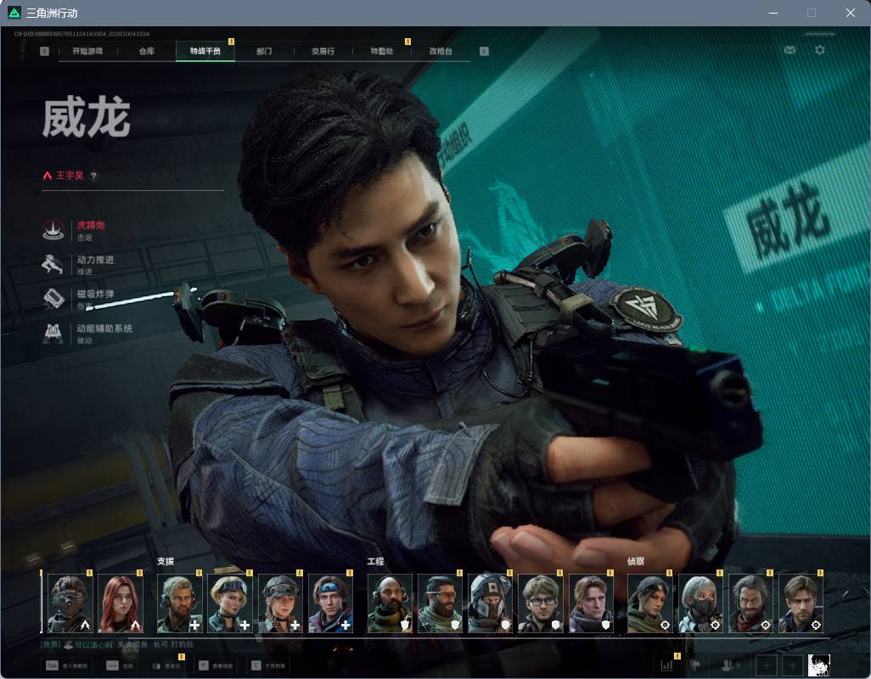This screenshot has height=679, width=871.
Task: Select the grey-bearded recon operator portrait
Action: coord(750,603)
